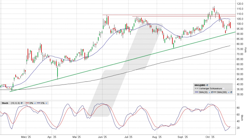Screen dimensions: 249x140
Task: Click the Okt. '25 date axis label
Action: coord(209,137)
